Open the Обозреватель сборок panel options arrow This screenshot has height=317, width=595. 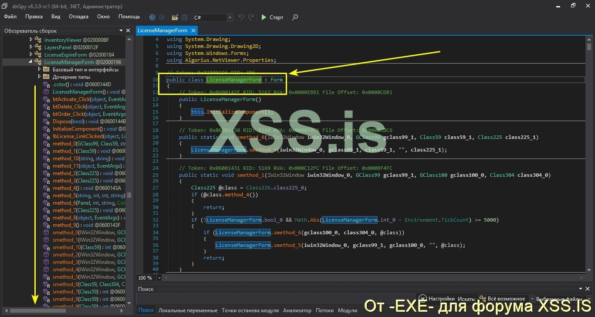(x=121, y=30)
